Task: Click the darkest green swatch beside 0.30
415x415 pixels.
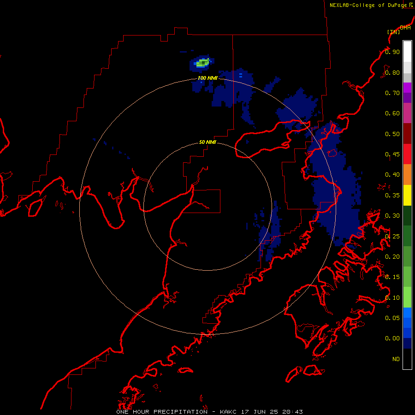Action: click(x=407, y=216)
